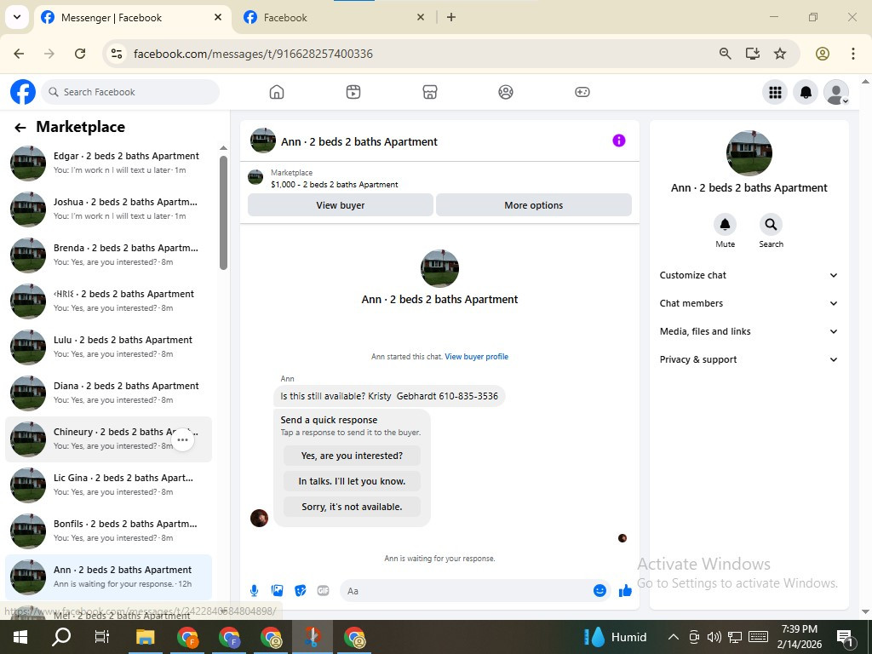Click More options button
872x654 pixels.
point(534,205)
